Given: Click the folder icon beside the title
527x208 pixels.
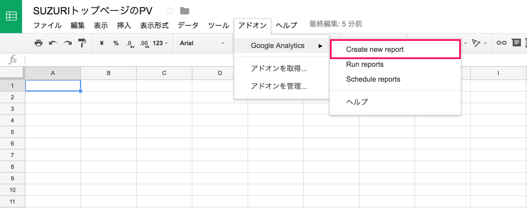Looking at the screenshot, I should (184, 11).
